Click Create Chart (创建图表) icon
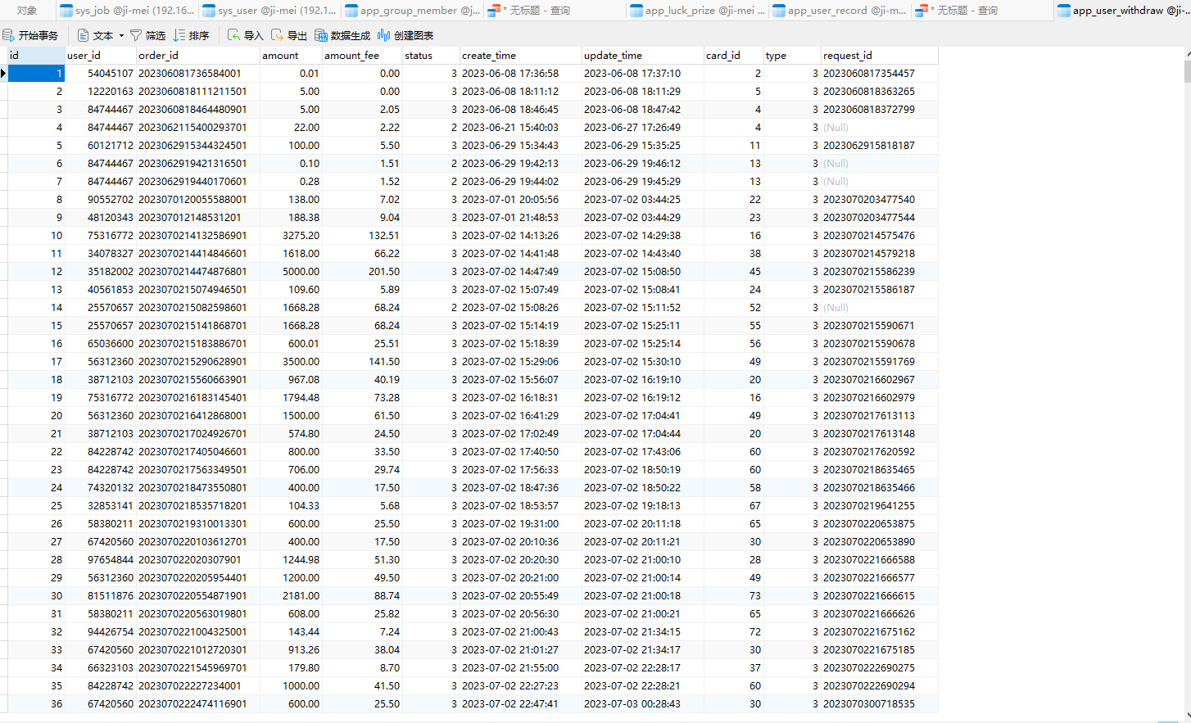The width and height of the screenshot is (1191, 723). (x=383, y=35)
